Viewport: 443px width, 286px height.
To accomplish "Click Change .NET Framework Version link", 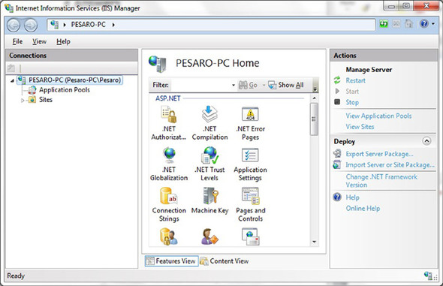I will pyautogui.click(x=381, y=181).
